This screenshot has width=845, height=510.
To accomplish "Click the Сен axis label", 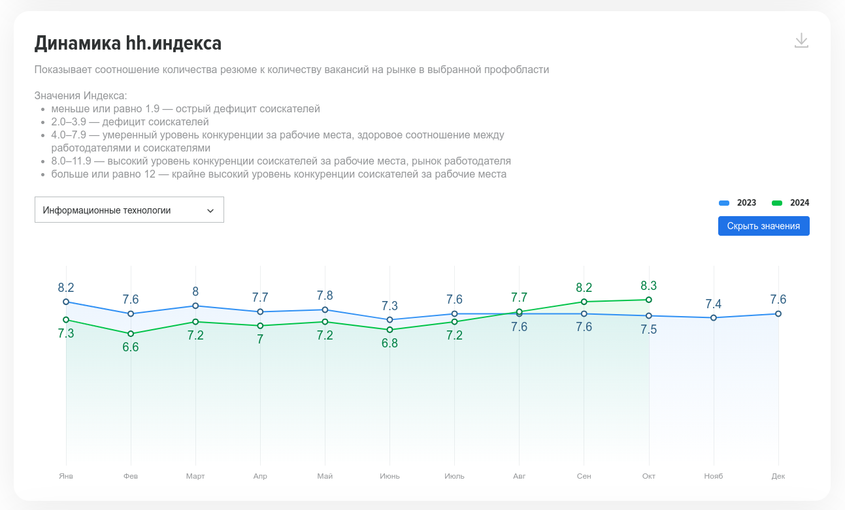I will 584,476.
